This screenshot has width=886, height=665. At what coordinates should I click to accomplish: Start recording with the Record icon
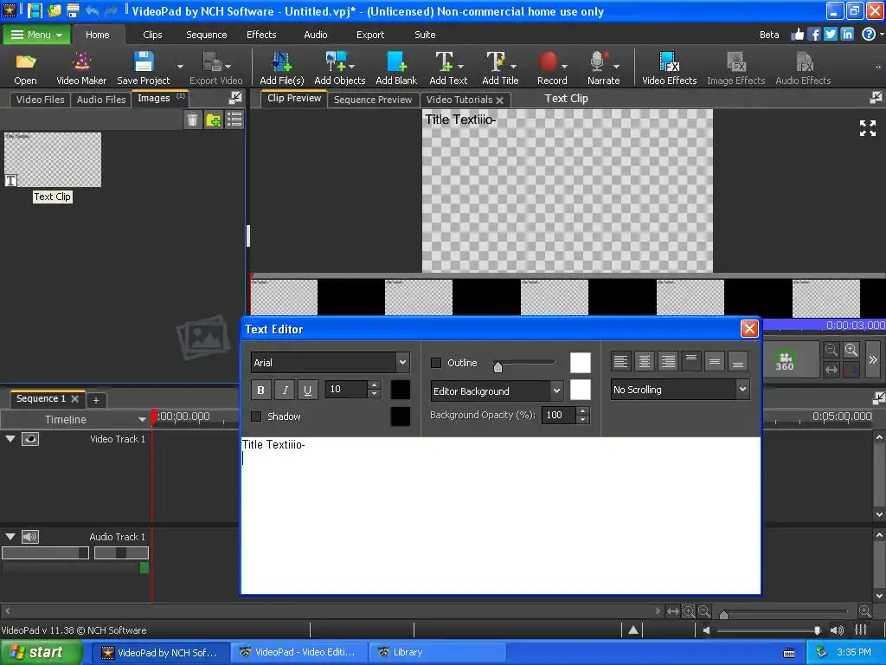[x=548, y=61]
